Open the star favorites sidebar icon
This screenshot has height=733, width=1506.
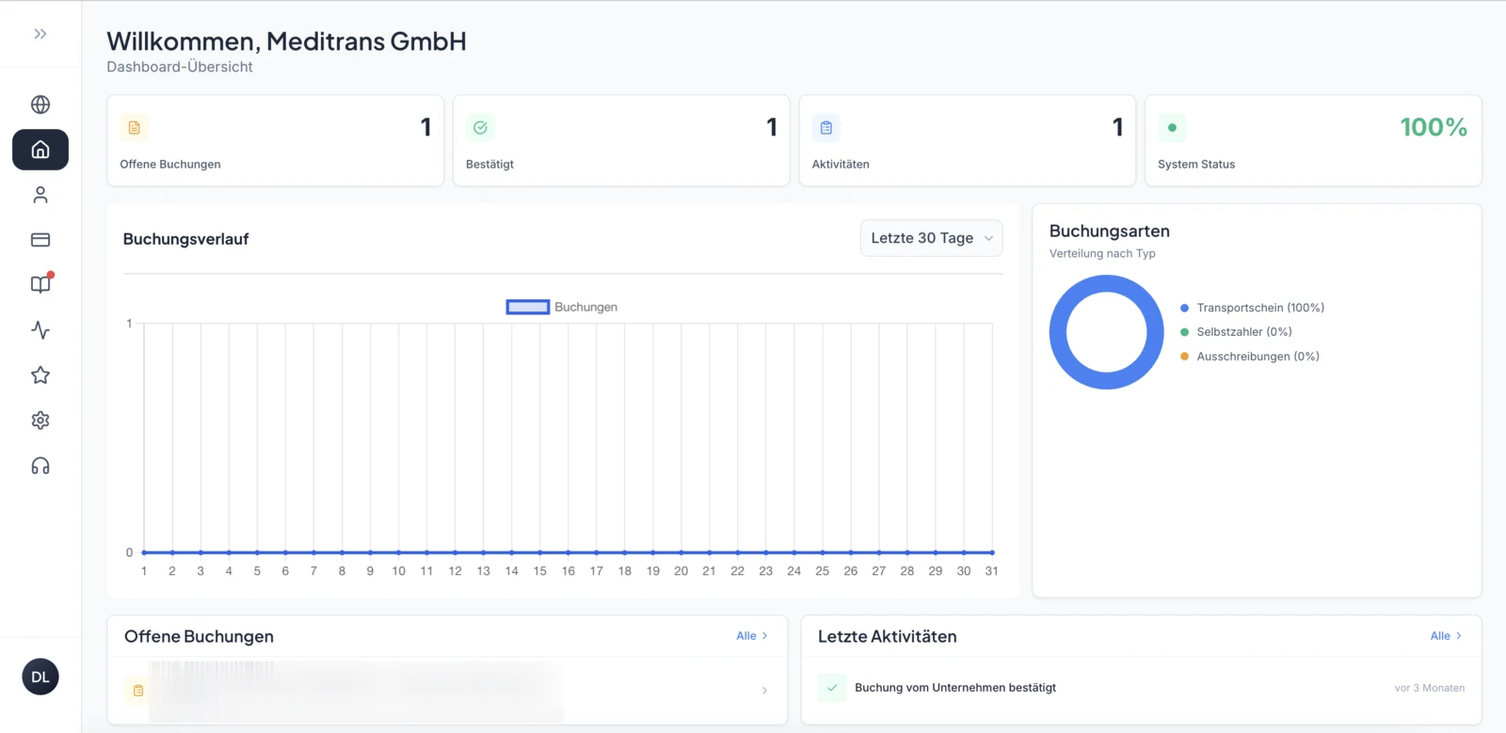coord(40,375)
